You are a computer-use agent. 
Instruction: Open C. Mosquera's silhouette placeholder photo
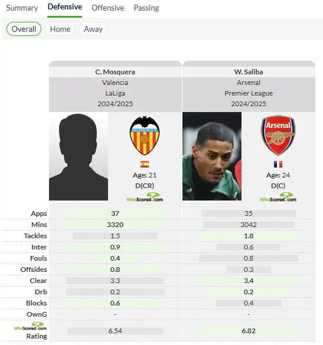(x=79, y=156)
